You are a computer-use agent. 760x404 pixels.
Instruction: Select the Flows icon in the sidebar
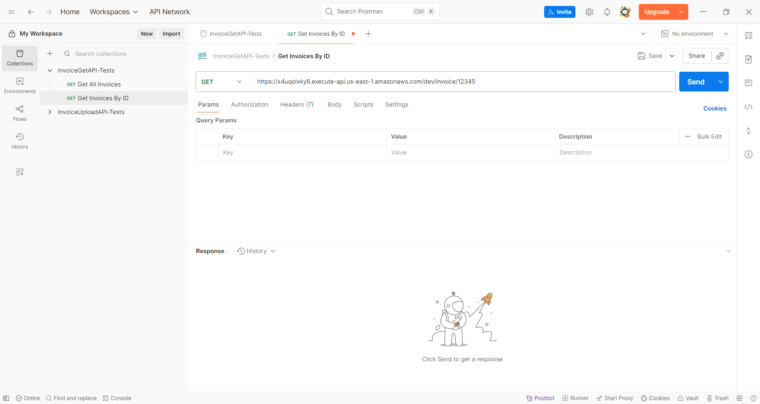(19, 113)
